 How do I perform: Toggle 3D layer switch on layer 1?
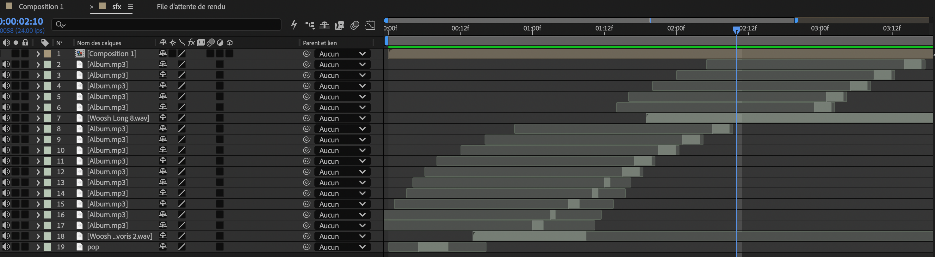coord(229,53)
